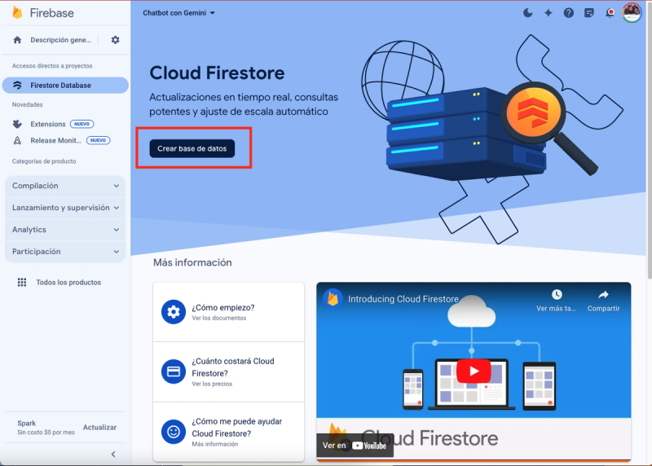The width and height of the screenshot is (652, 466).
Task: Expand Lanzamiento y supervisión category
Action: (65, 208)
